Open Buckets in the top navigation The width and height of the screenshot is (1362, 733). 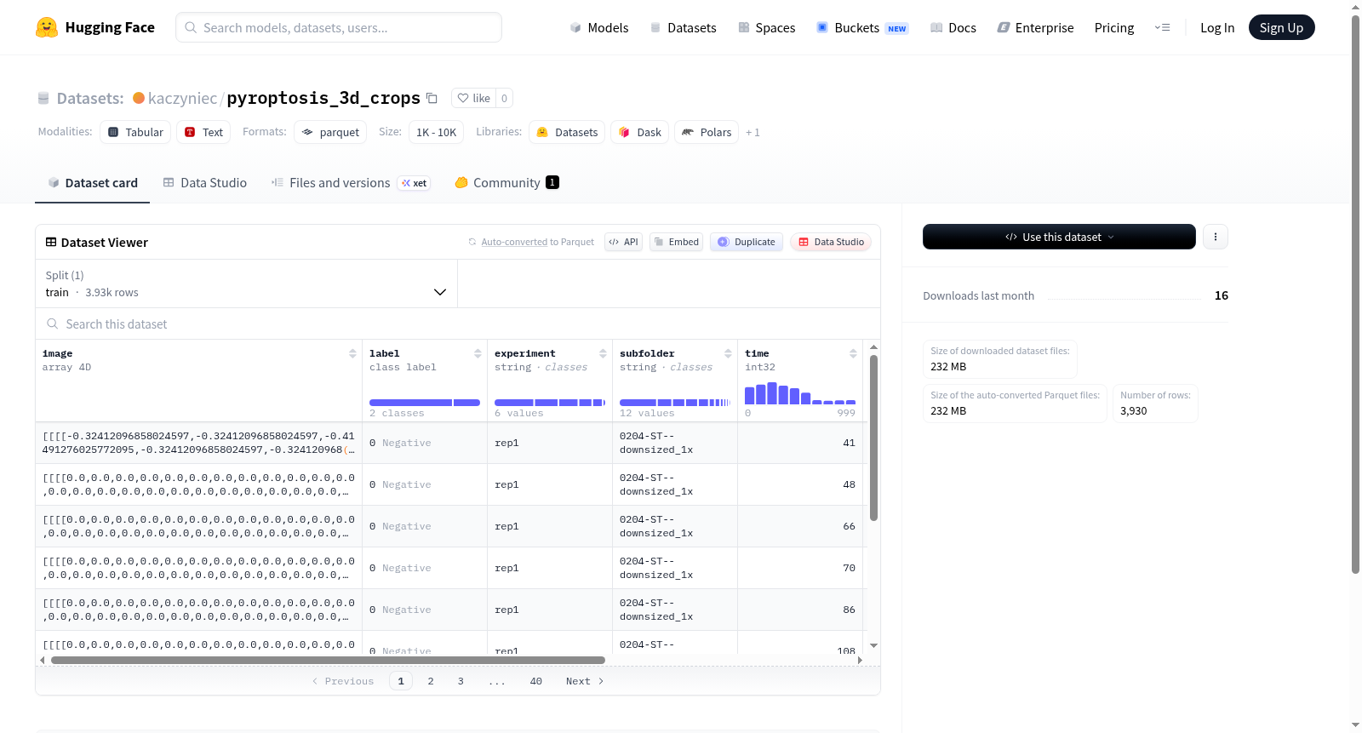coord(862,27)
